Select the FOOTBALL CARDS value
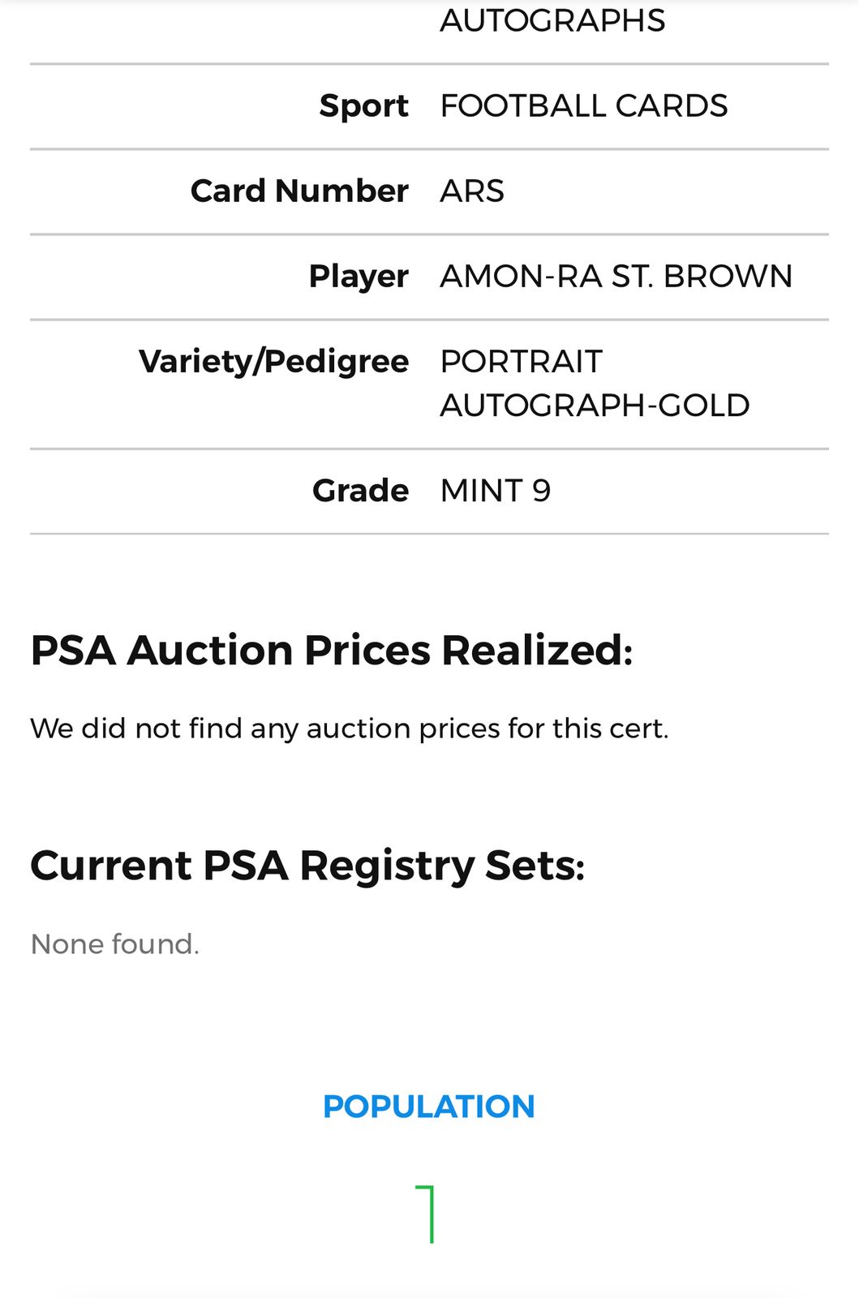Viewport: 859px width, 1298px height. (x=583, y=106)
